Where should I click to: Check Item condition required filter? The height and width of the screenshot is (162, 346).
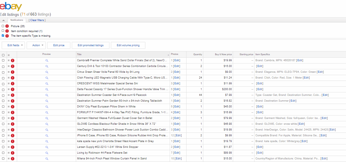point(3,31)
